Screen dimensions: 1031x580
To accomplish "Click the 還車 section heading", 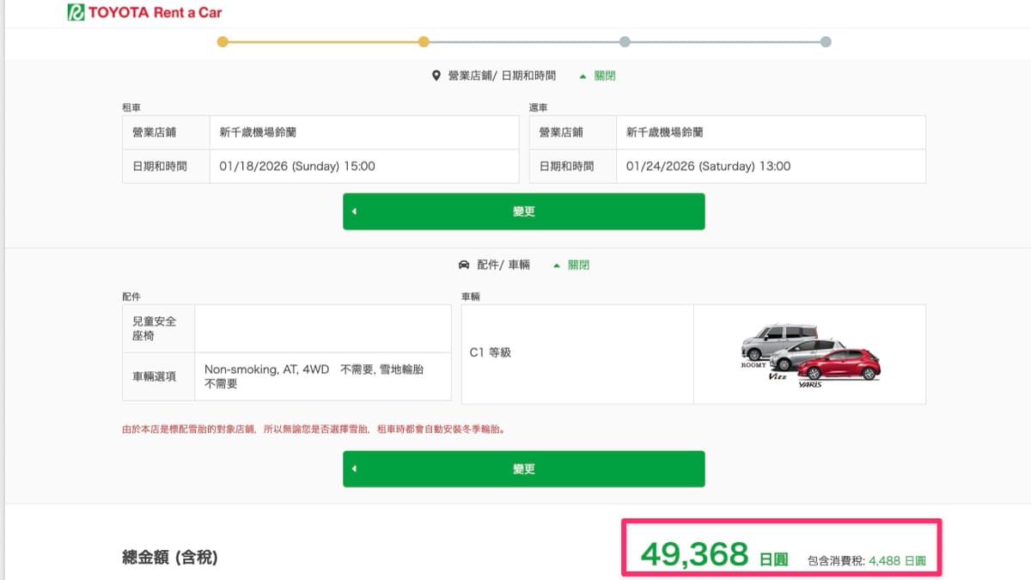I will pos(539,107).
